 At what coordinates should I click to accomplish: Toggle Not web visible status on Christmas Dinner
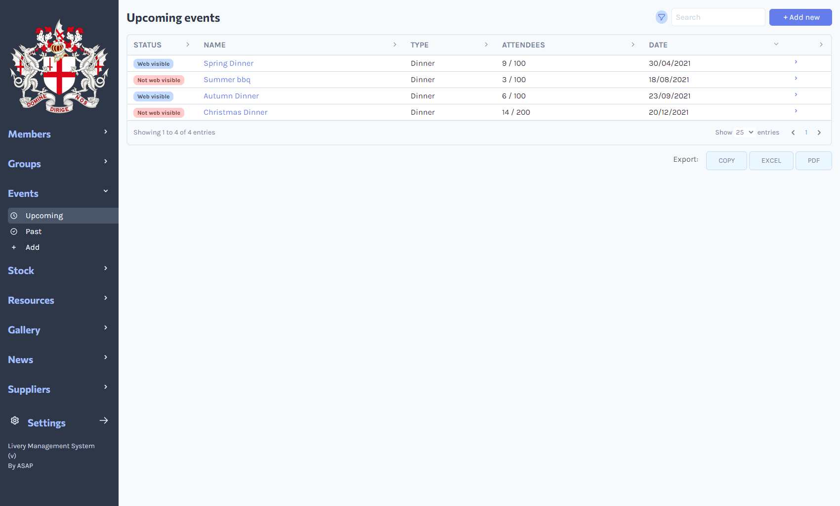(159, 112)
